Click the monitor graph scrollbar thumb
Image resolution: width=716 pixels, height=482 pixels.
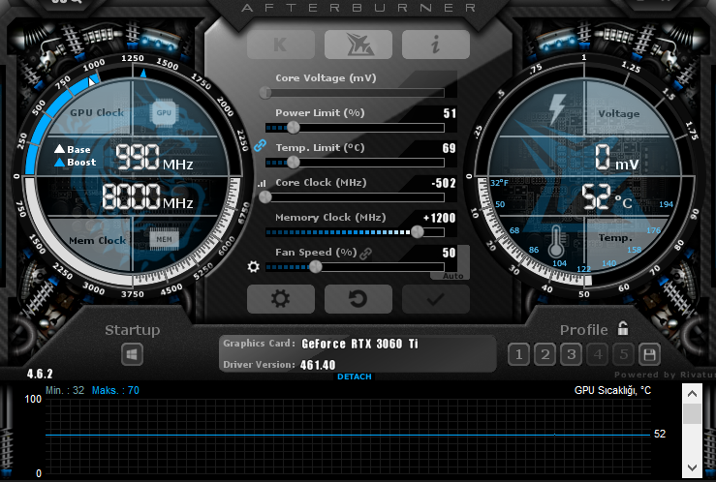coord(692,413)
